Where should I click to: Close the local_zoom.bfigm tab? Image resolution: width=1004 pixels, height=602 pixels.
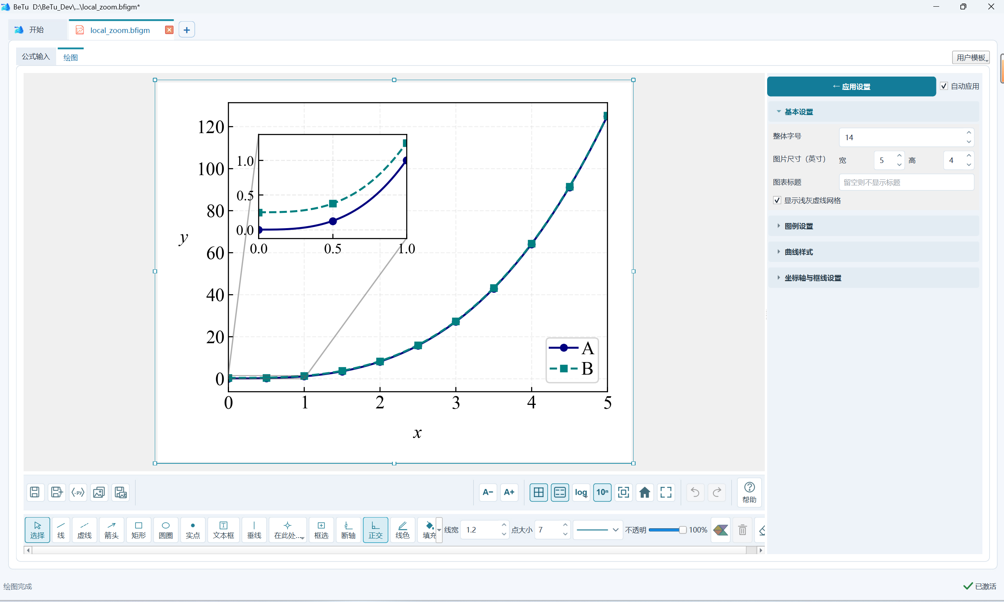(x=169, y=30)
